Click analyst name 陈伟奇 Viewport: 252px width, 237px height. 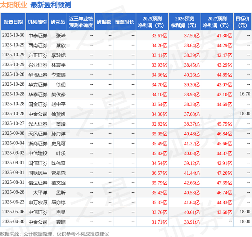coord(58,163)
